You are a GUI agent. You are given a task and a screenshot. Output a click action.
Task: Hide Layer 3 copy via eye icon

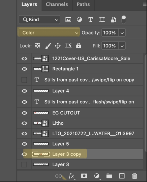click(24, 154)
